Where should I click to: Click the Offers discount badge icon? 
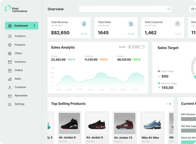10,54
